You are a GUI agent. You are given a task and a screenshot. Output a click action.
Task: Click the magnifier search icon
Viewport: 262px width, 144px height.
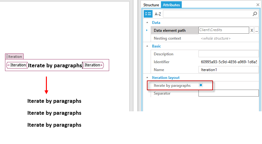coord(255,14)
